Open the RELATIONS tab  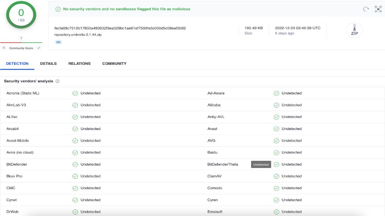pos(79,64)
